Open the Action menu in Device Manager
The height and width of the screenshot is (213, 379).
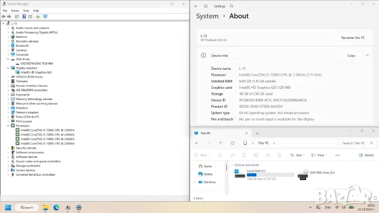15,11
